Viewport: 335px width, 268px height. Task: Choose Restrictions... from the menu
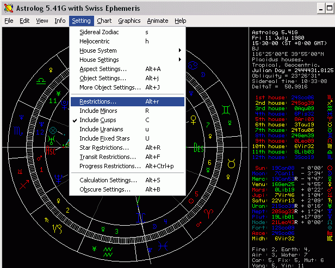127,101
